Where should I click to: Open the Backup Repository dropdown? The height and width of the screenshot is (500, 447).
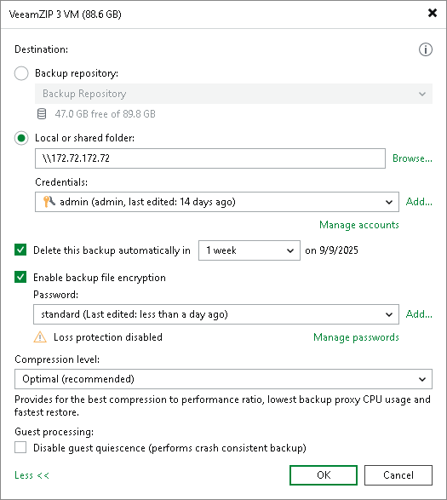pyautogui.click(x=233, y=94)
